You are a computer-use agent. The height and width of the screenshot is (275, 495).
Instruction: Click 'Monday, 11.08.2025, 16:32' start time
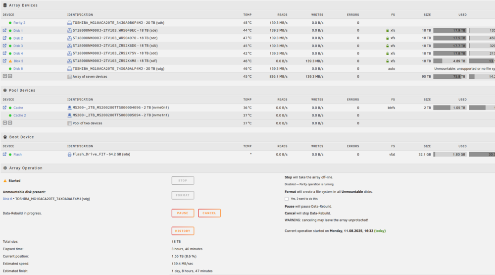point(351,231)
